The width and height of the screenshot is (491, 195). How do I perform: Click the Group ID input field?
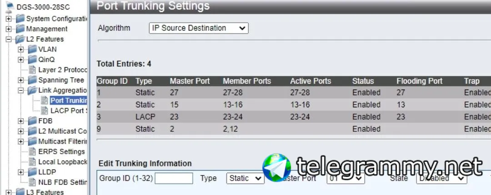(x=174, y=179)
